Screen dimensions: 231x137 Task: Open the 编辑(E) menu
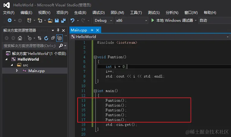(26, 13)
